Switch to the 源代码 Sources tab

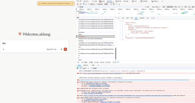118,1
